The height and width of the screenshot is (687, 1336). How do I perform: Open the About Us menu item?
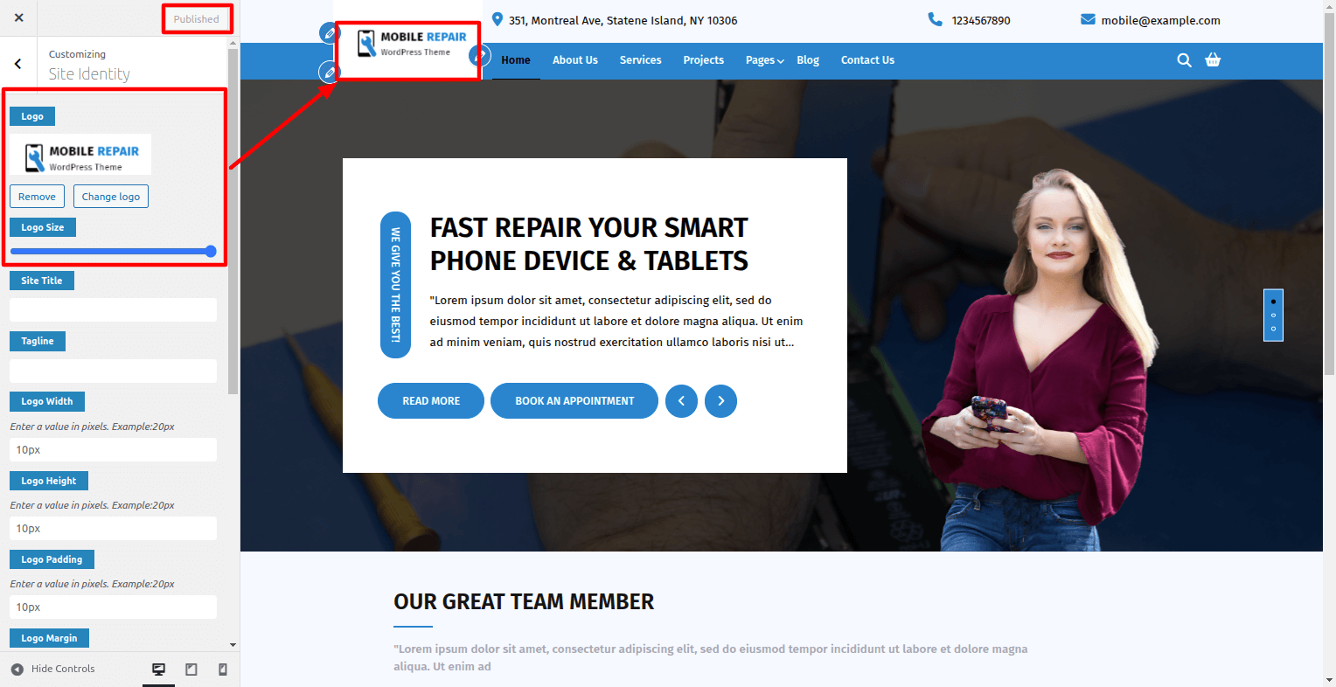point(574,60)
